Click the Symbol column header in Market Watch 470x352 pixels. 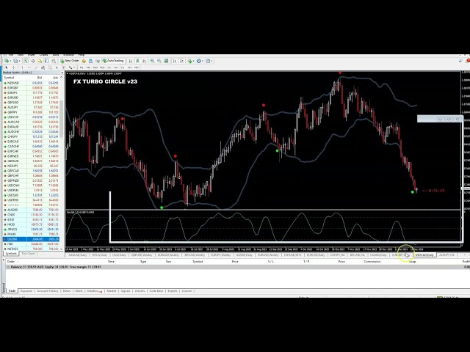10,78
